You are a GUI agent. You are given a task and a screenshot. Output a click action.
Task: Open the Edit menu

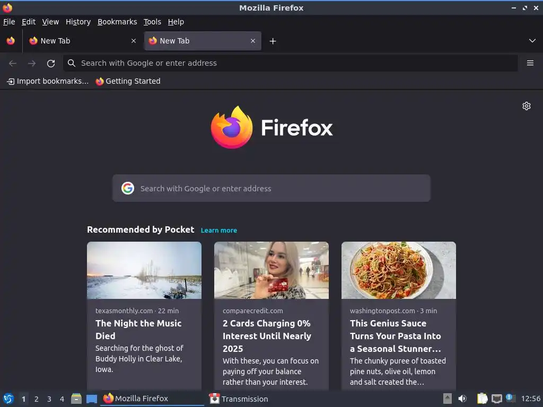point(29,22)
